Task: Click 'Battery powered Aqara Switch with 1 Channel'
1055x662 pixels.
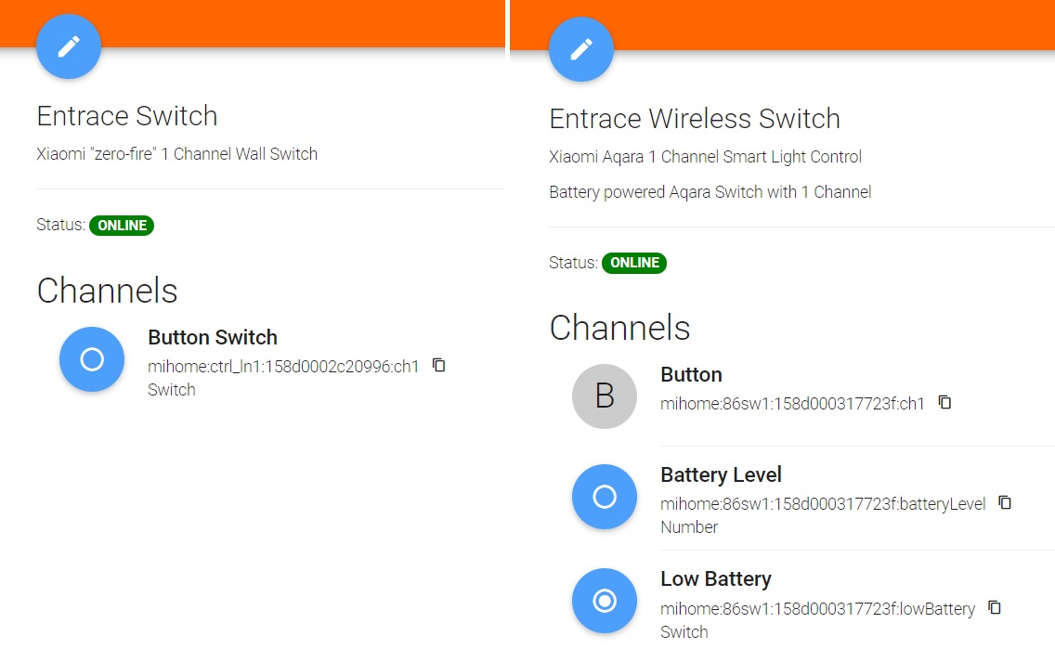Action: tap(710, 192)
